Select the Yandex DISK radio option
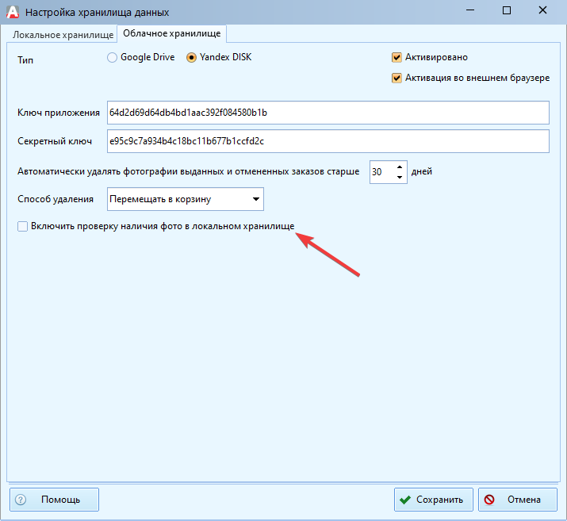The width and height of the screenshot is (567, 521). point(191,57)
